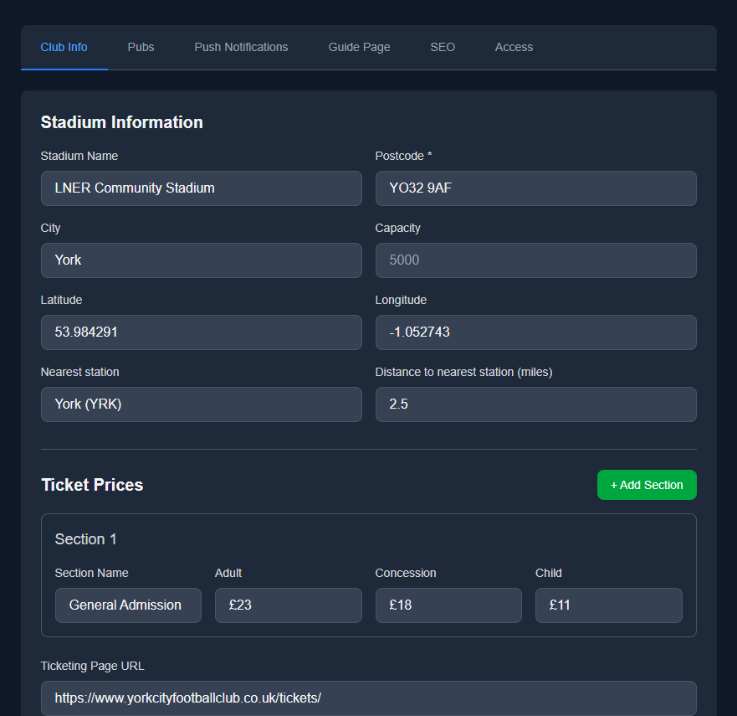Edit the Ticketing Page URL field

[368, 698]
